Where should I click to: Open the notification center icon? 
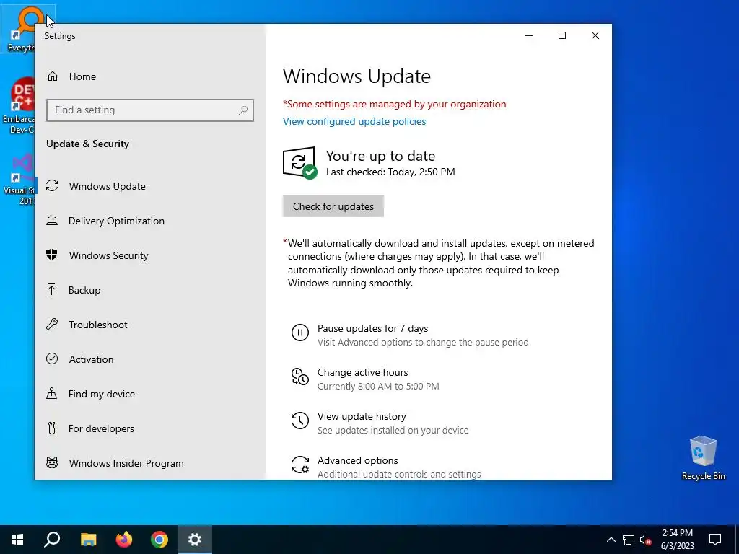[x=715, y=540]
